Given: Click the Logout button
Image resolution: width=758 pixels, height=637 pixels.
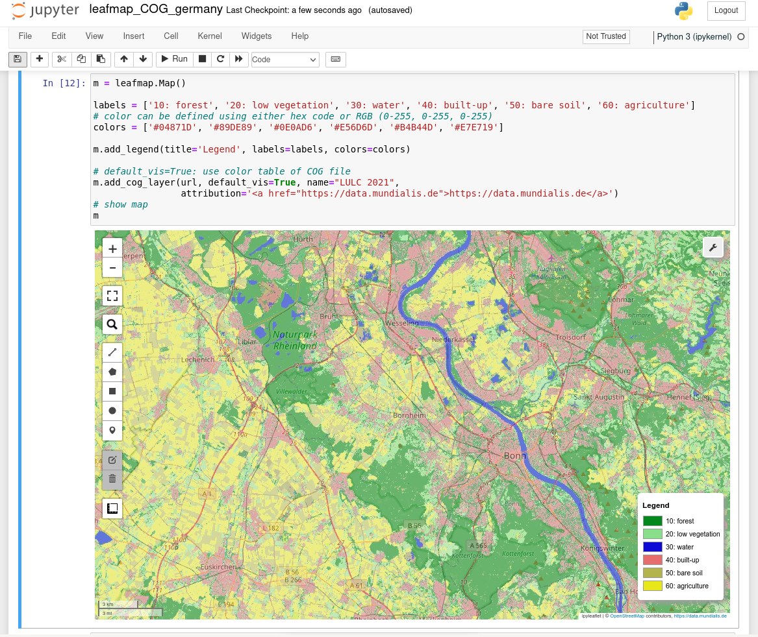Looking at the screenshot, I should pos(726,10).
